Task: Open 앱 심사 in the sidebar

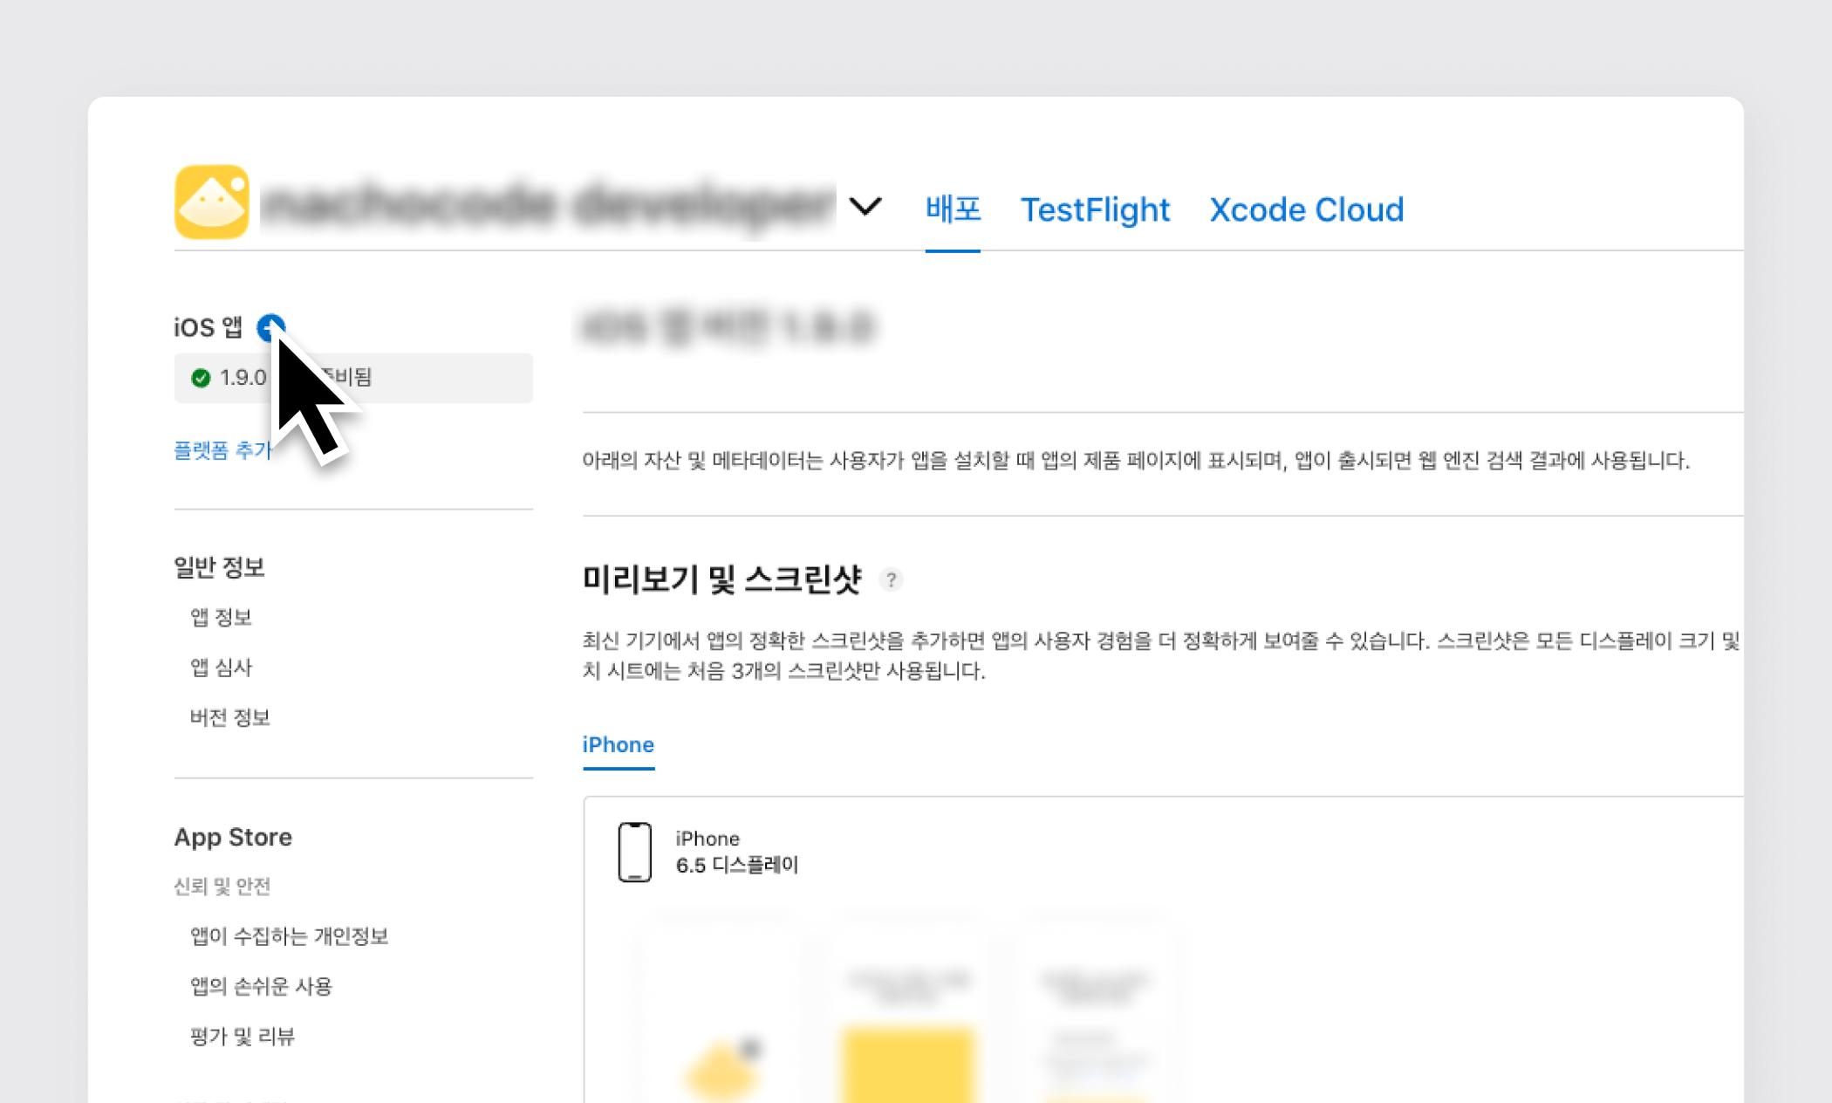Action: [221, 668]
